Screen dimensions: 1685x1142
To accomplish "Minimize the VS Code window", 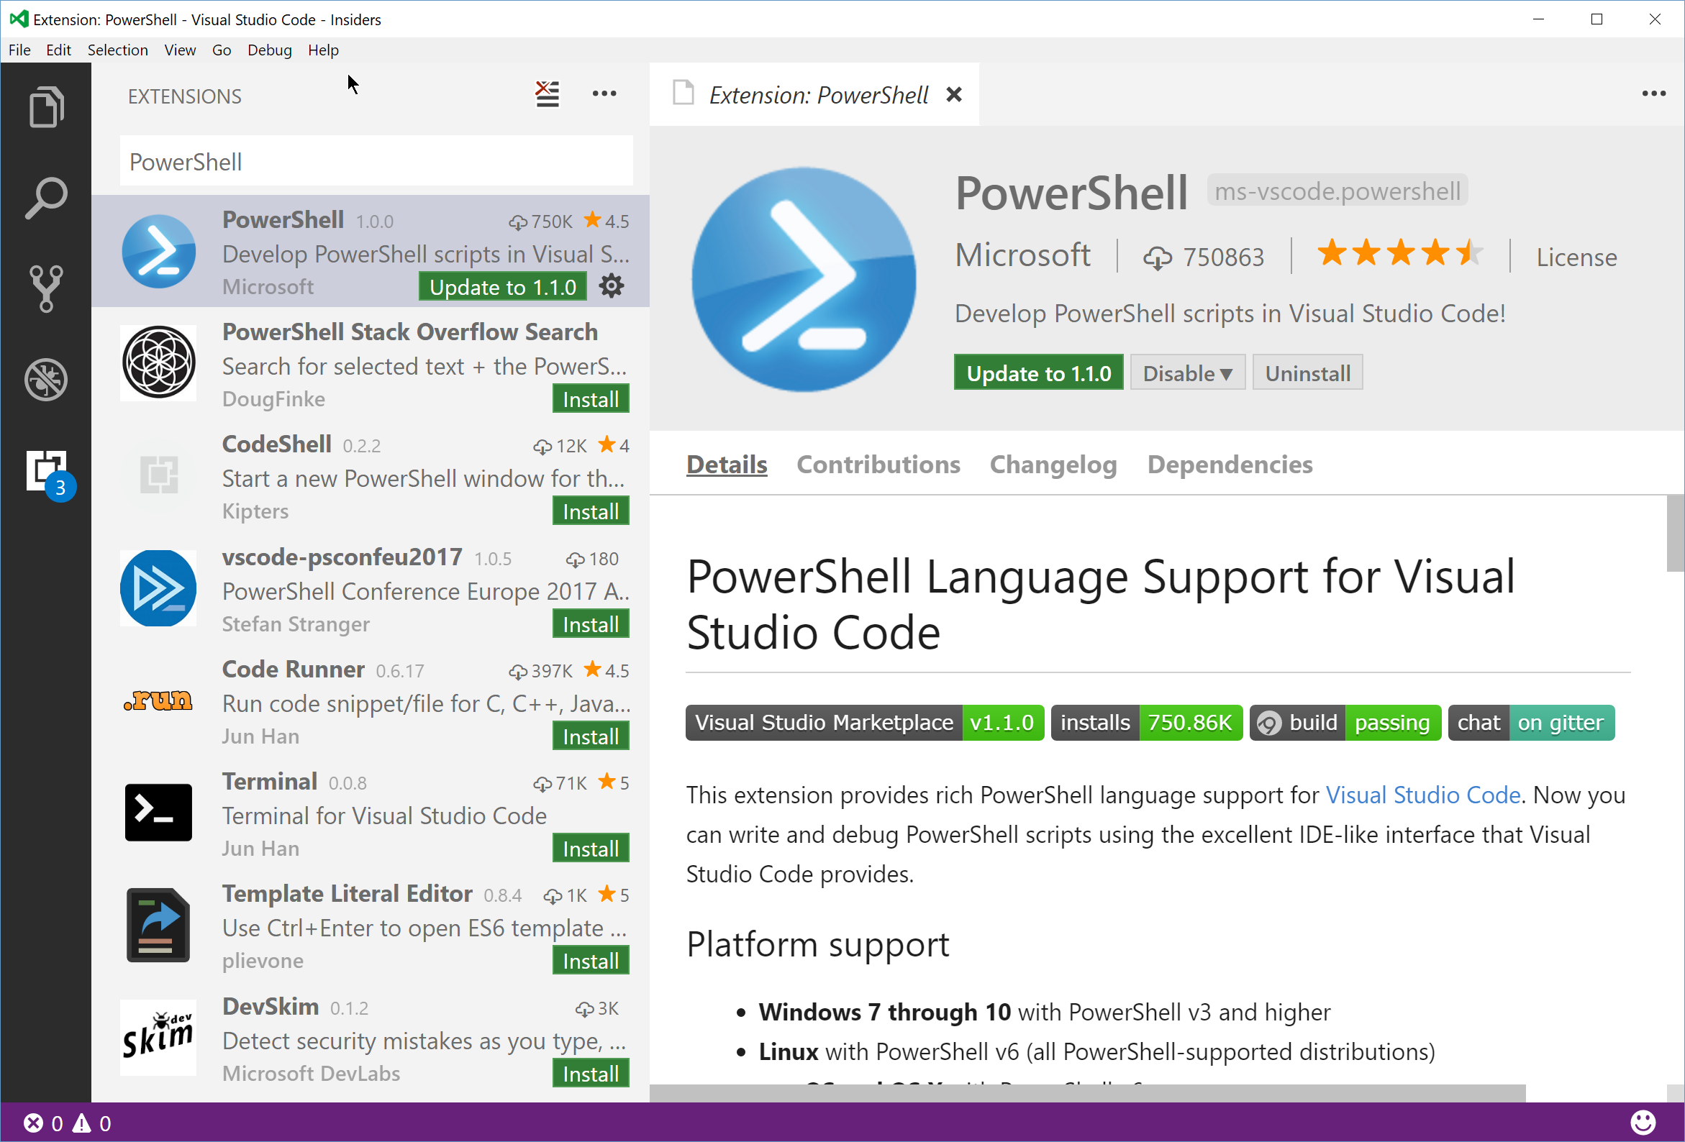I will pos(1538,19).
